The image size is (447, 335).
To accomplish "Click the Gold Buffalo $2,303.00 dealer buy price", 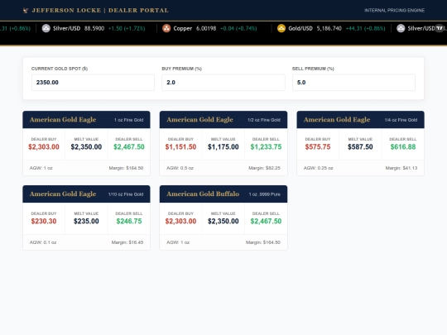I will point(180,222).
